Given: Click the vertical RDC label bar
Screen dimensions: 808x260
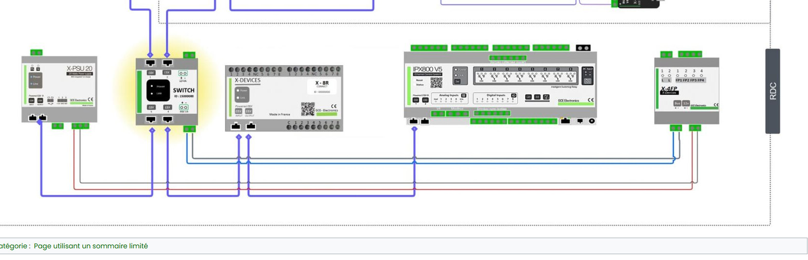Looking at the screenshot, I should pyautogui.click(x=772, y=91).
